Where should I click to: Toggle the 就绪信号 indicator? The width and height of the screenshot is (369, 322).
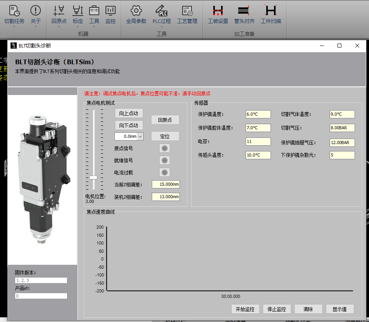tap(165, 160)
